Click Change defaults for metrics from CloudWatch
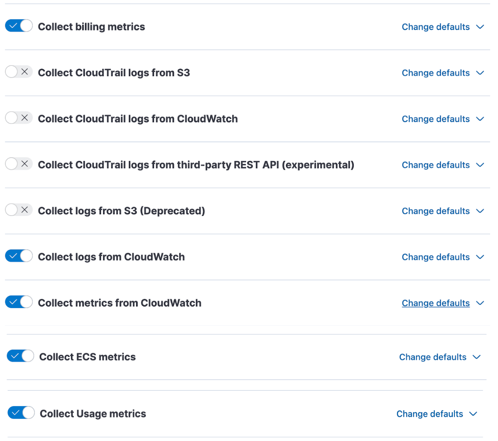Viewport: 498px width, 441px height. tap(436, 304)
